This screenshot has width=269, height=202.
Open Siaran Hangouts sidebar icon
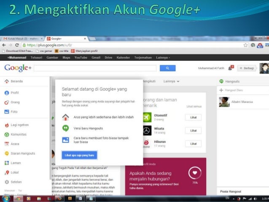click(7, 154)
